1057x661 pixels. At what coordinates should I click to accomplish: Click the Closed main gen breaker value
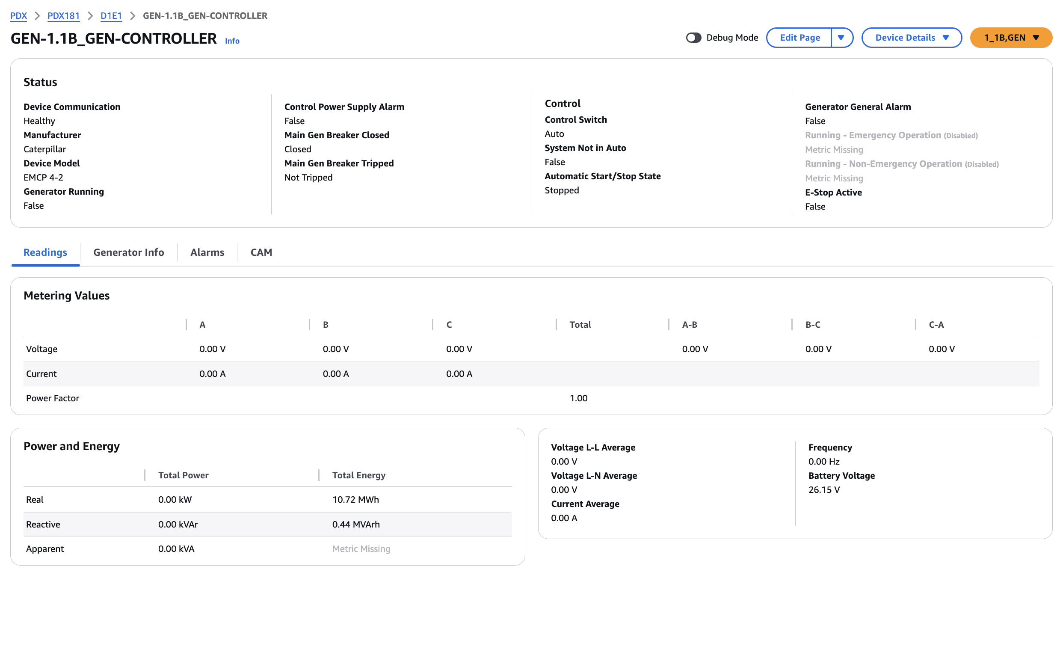click(298, 149)
